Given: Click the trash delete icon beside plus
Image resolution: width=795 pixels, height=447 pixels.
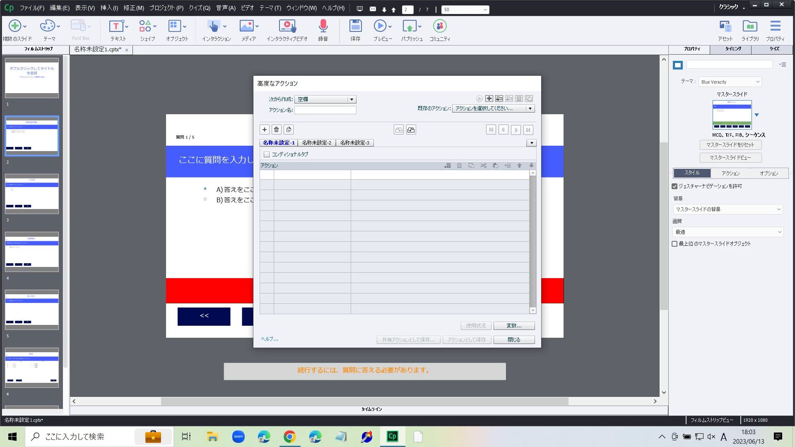Looking at the screenshot, I should tap(277, 130).
